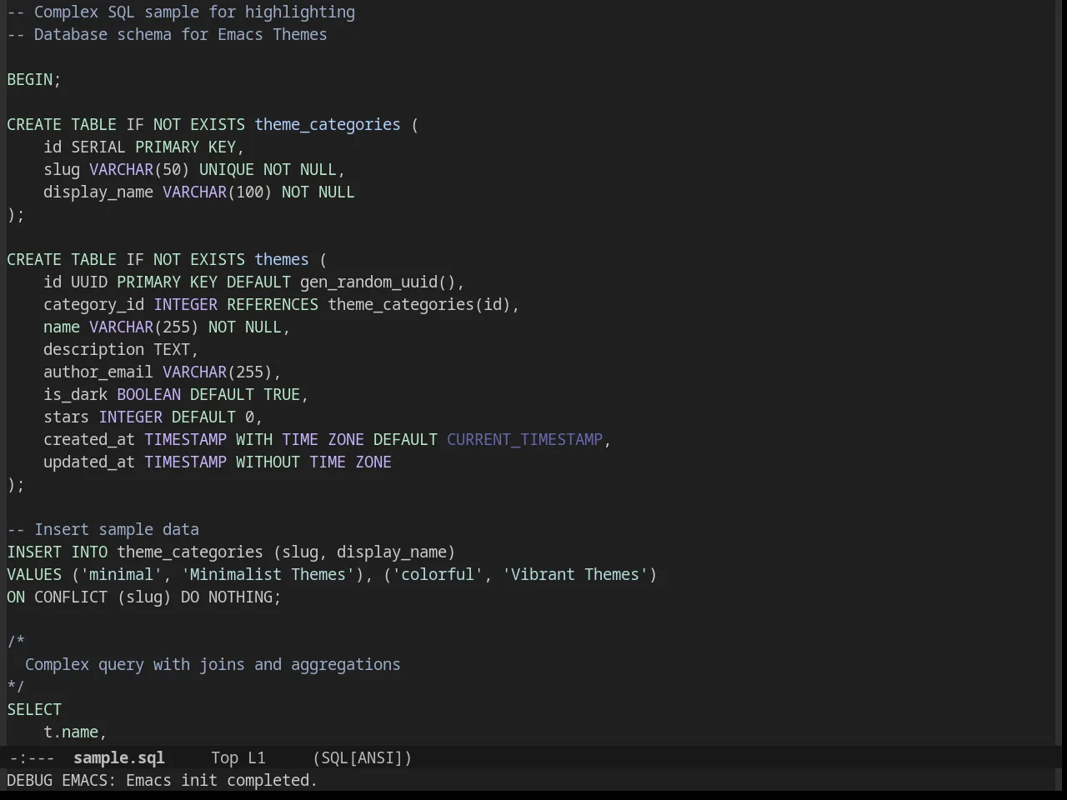Click the sample.sql buffer name in mode line
This screenshot has height=800, width=1067.
pyautogui.click(x=119, y=757)
